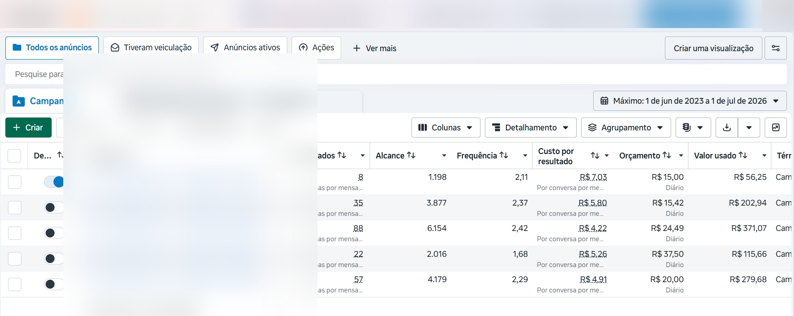
Task: Click the R$ 4,22 cost per result
Action: pos(593,228)
